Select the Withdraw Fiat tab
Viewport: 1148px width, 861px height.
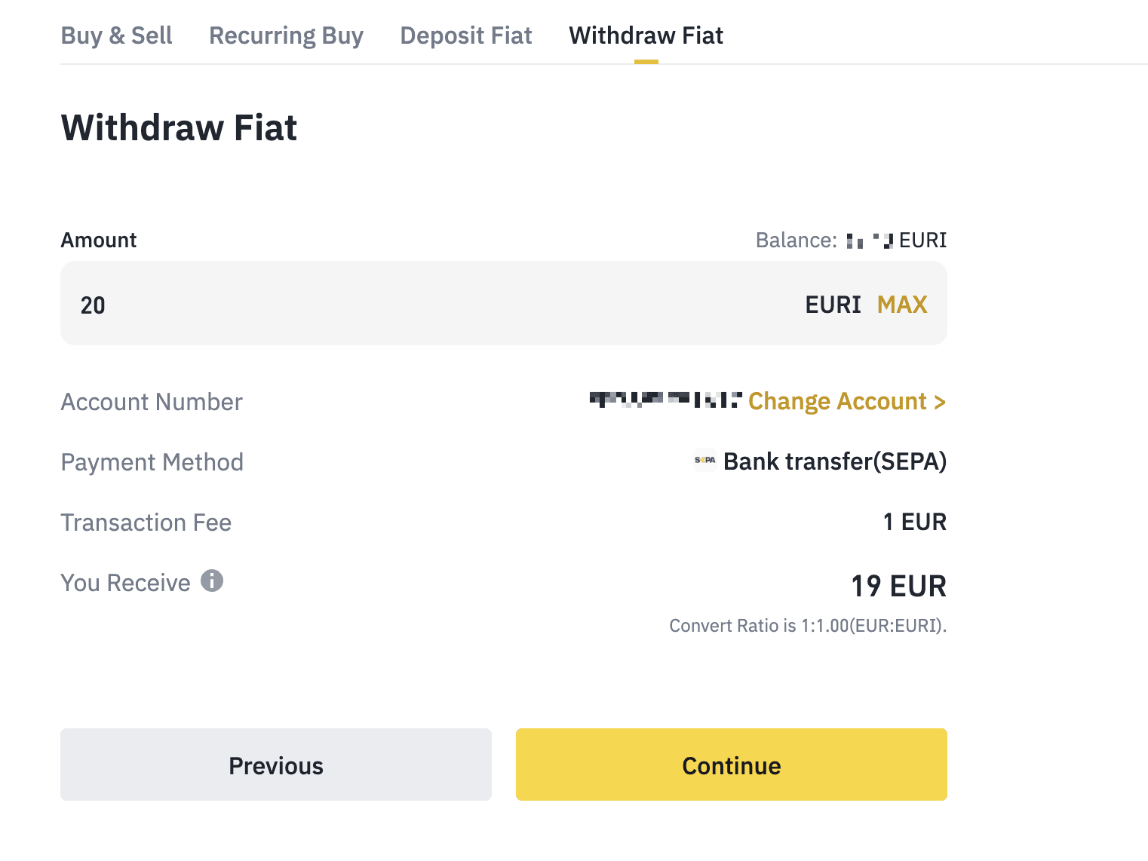pyautogui.click(x=646, y=35)
